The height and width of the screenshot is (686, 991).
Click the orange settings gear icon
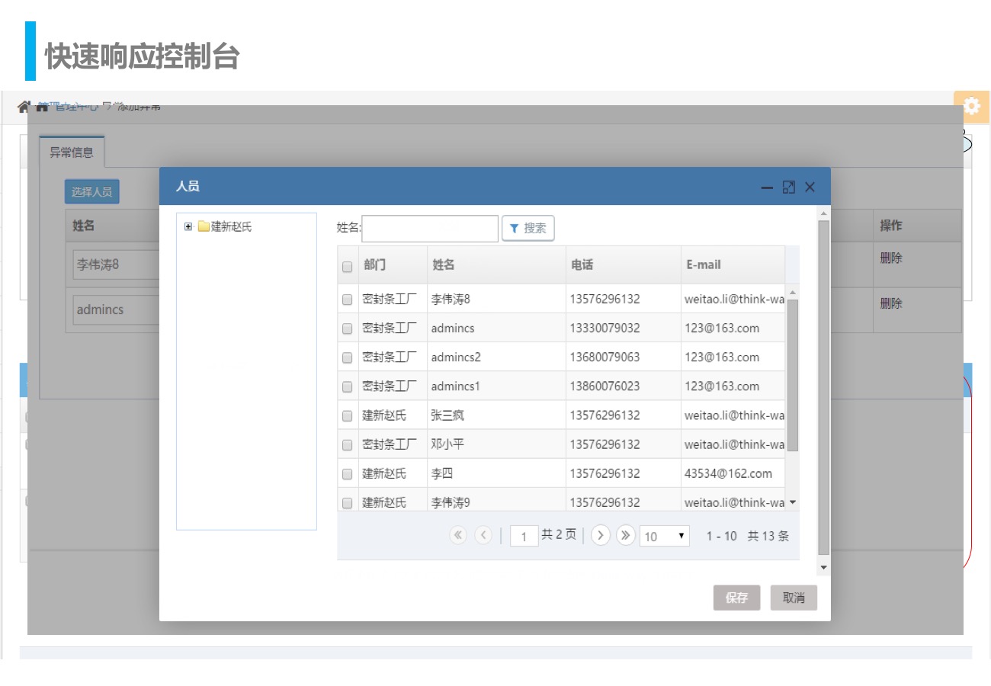[971, 107]
